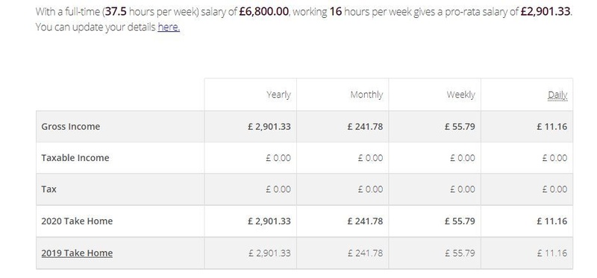
Task: Click the daily Gross Income value £11.16
Action: (x=552, y=127)
